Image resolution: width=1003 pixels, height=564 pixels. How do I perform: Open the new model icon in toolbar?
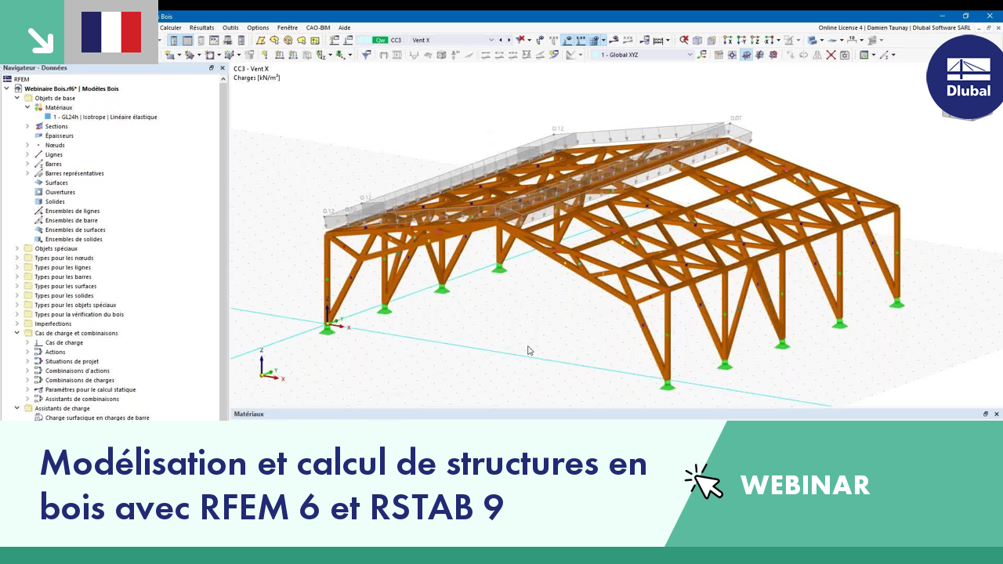pos(161,40)
